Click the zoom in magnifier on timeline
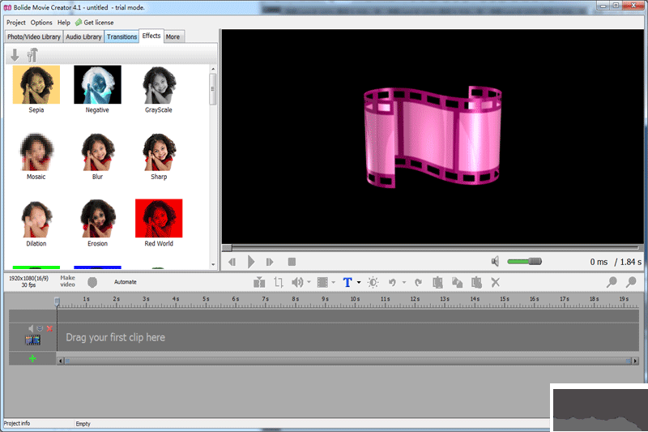648x432 pixels. (612, 282)
